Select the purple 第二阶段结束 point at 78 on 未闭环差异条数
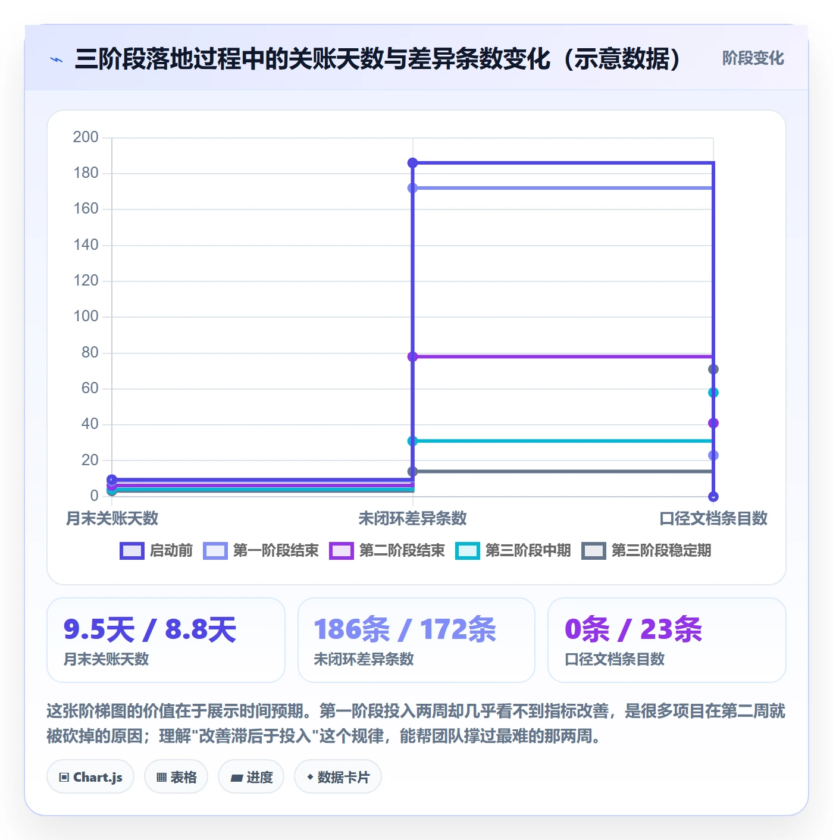The height and width of the screenshot is (840, 833). coord(412,356)
